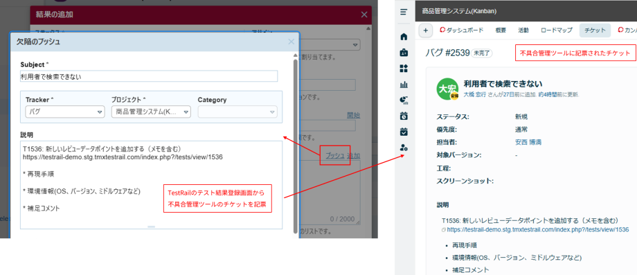Screen dimensions: 637x275
Task: Click the 通常 priority value
Action: tap(521, 130)
